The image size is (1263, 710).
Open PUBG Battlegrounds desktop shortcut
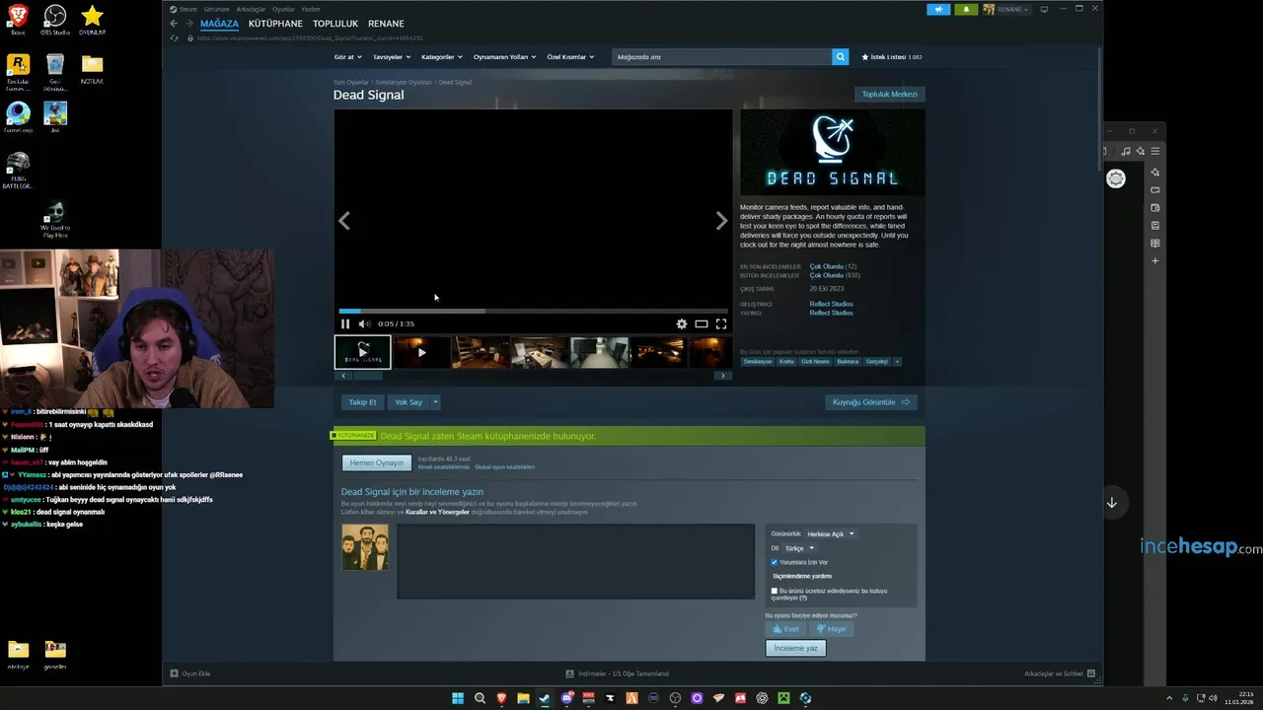point(18,170)
